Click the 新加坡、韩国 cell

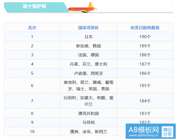[x=88, y=46]
